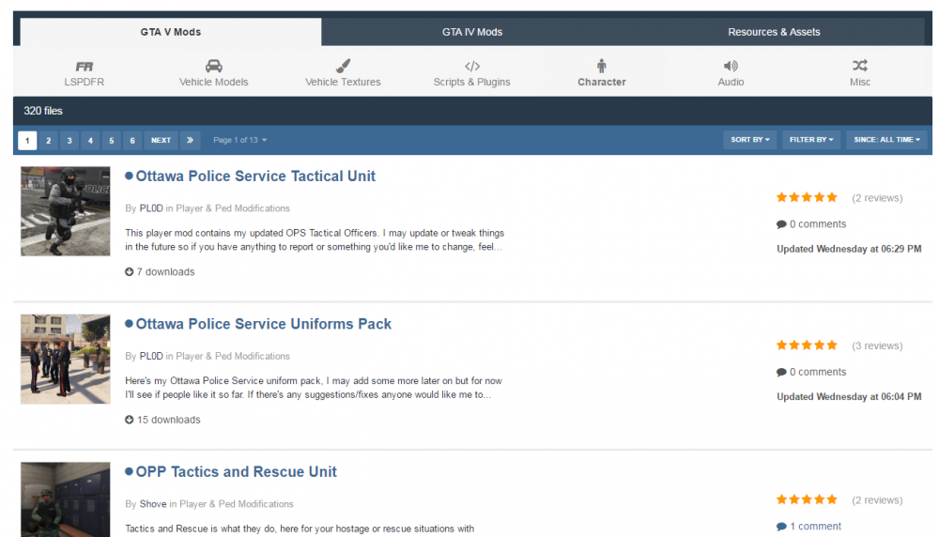Open author PL0D on Tactical Unit
This screenshot has height=537, width=939.
(151, 208)
